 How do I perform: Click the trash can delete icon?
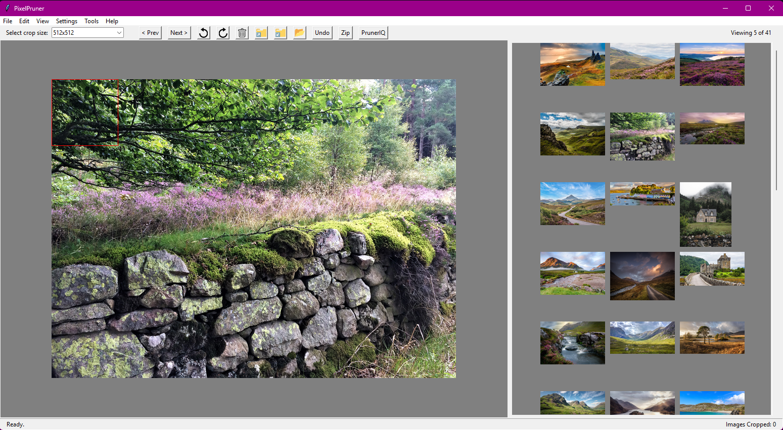coord(242,33)
